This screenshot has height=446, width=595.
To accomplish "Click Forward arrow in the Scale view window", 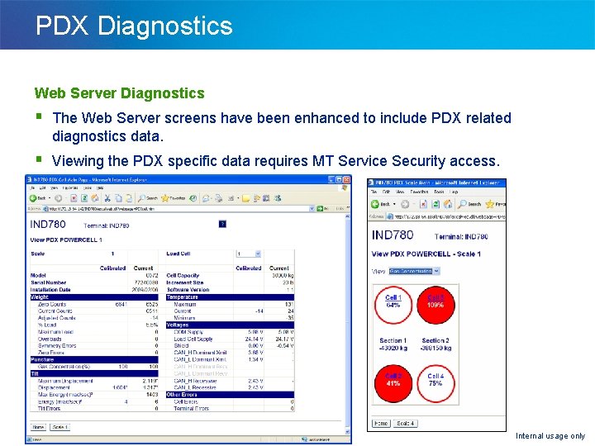I will tap(405, 204).
